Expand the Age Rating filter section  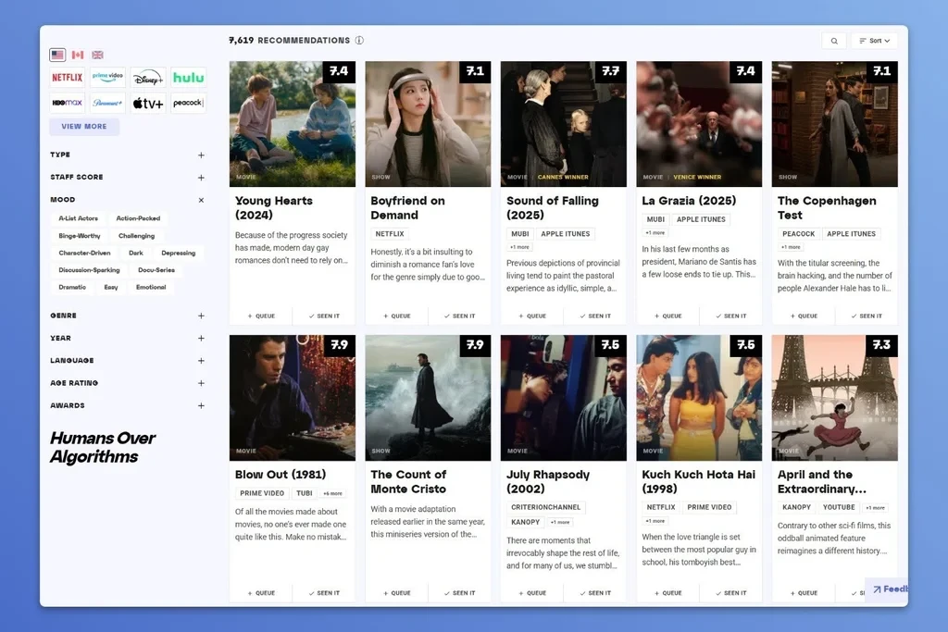coord(201,383)
